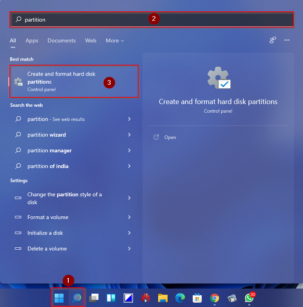The image size is (303, 307).
Task: Click the taskbar Search magnifier icon
Action: [77, 298]
